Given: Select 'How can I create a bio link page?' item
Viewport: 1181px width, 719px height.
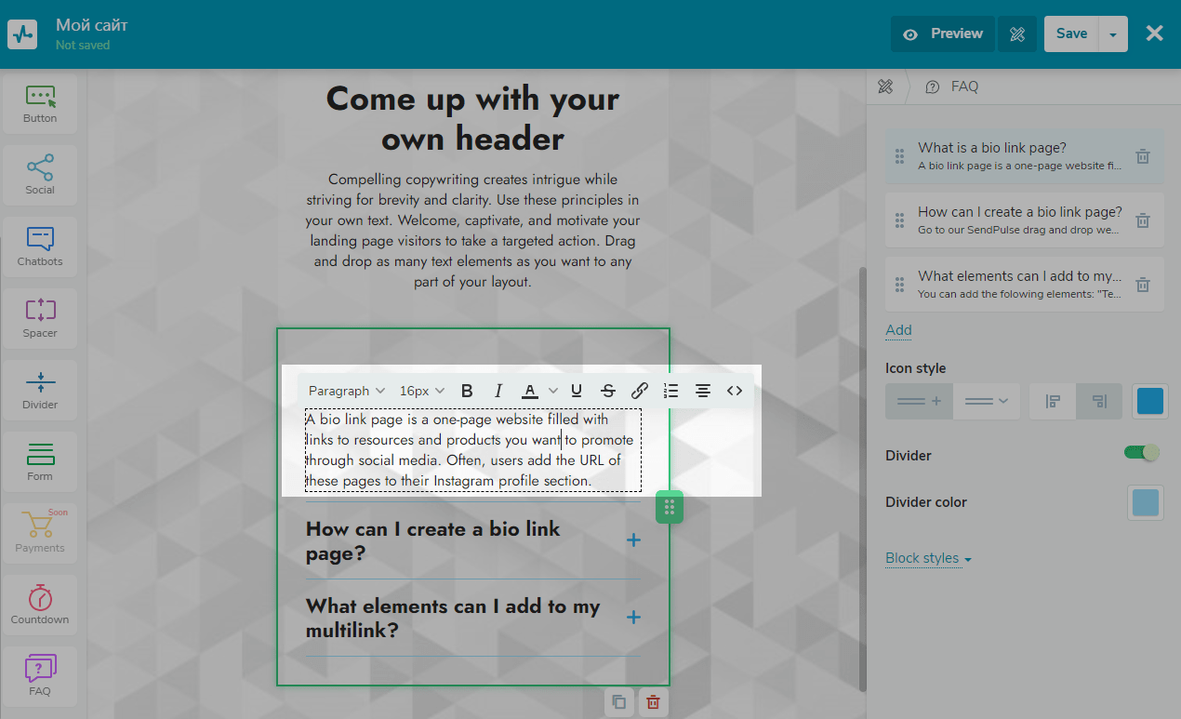Looking at the screenshot, I should (x=1019, y=220).
